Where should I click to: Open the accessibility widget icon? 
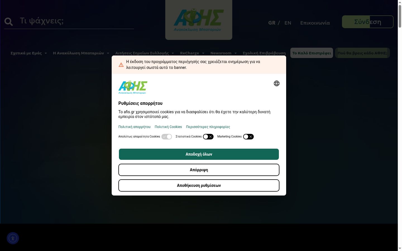click(13, 238)
